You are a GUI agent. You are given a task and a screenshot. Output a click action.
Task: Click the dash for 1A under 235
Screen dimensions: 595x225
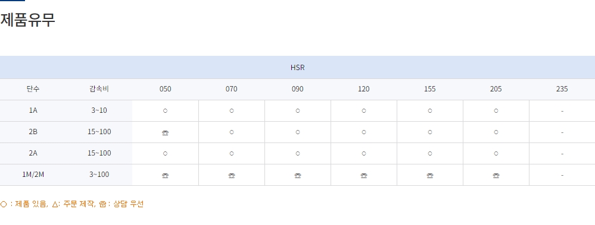tap(562, 111)
